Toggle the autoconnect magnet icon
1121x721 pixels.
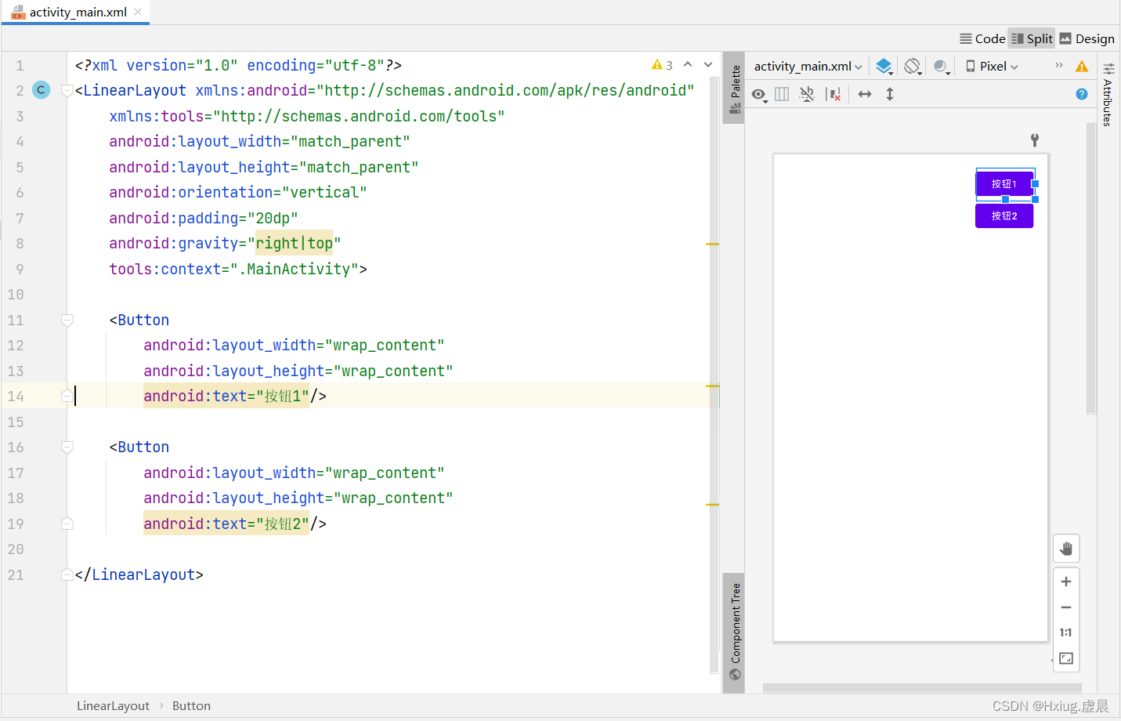(x=807, y=94)
